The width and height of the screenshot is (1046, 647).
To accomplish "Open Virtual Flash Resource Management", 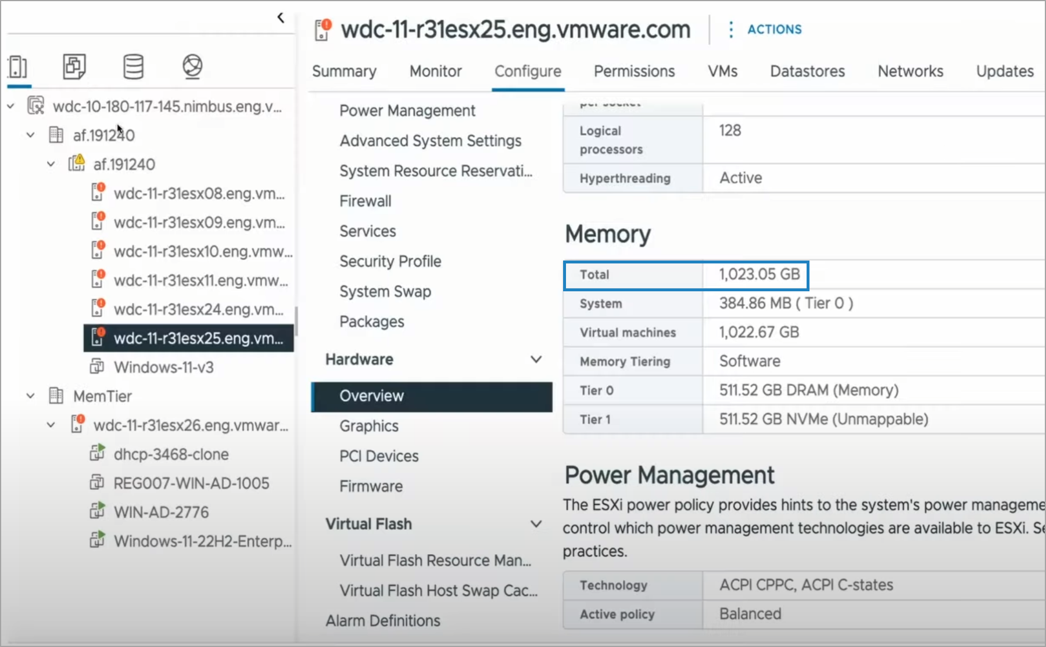I will (436, 561).
